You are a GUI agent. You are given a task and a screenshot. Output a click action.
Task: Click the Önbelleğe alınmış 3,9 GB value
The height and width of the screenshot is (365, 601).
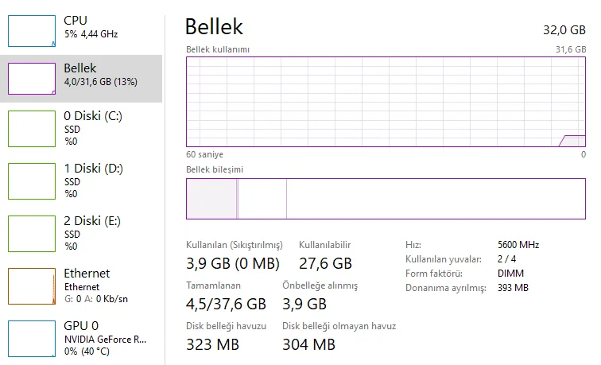click(x=304, y=304)
